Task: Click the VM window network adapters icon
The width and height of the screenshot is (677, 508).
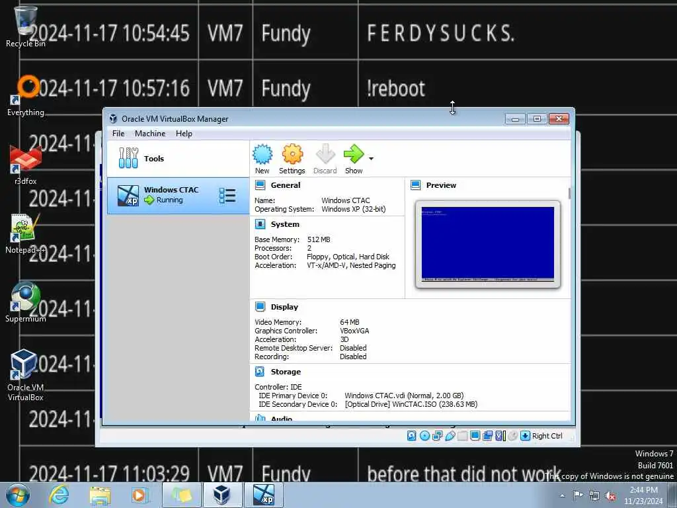Action: tap(438, 436)
